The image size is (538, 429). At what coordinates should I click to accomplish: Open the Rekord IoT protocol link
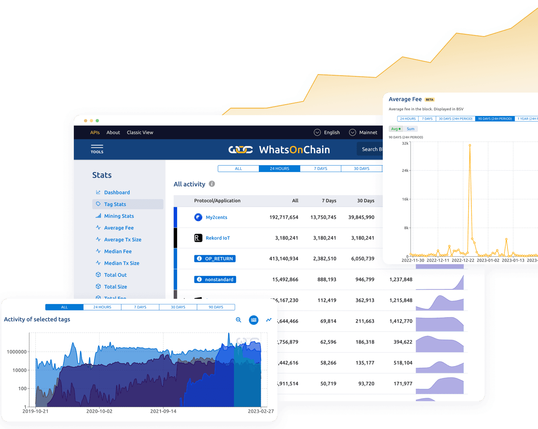point(218,238)
